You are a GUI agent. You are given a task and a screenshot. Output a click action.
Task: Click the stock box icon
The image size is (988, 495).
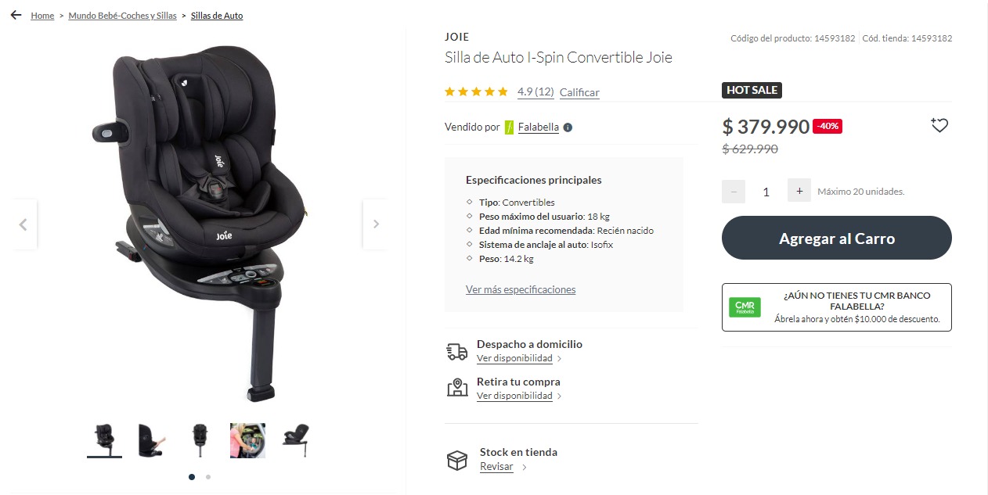[457, 460]
